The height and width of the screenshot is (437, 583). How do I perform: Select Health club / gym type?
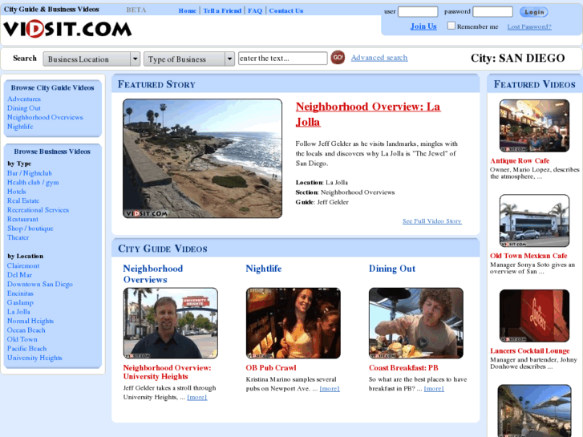(x=33, y=182)
